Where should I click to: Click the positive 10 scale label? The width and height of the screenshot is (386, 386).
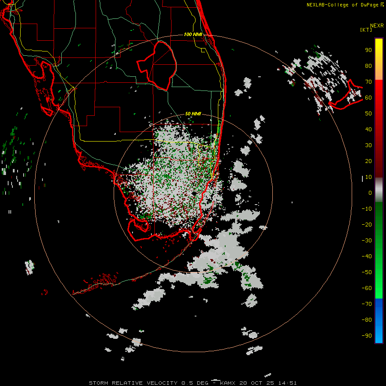[368, 177]
